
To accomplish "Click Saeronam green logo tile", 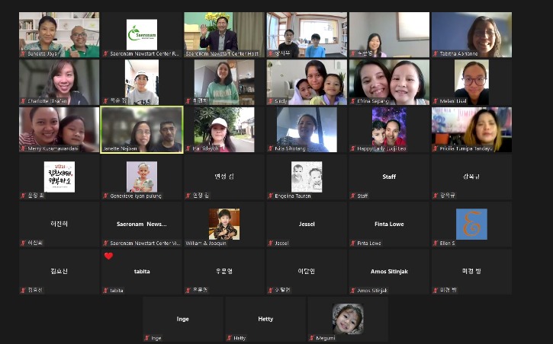I will pyautogui.click(x=142, y=35).
